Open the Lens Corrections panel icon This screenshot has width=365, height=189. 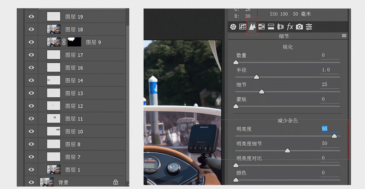pos(280,27)
